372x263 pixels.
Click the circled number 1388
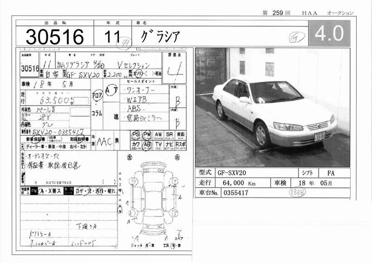[297, 192]
